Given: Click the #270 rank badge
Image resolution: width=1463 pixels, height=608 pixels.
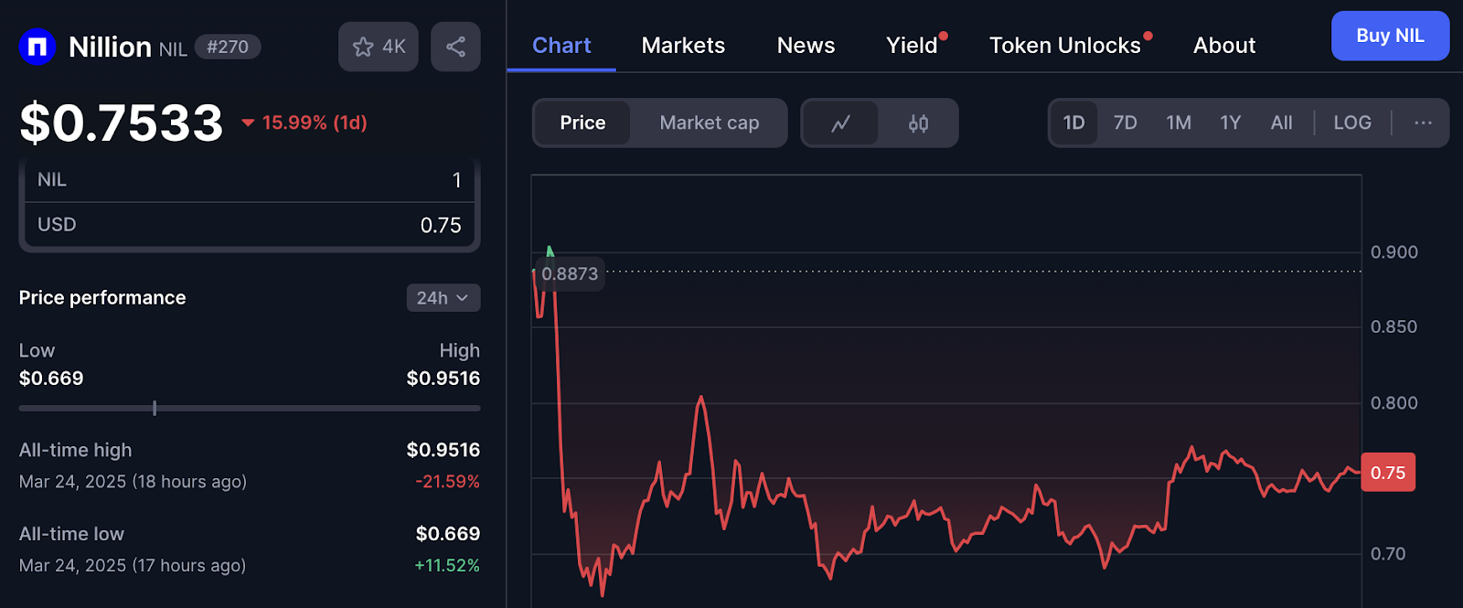Looking at the screenshot, I should [x=228, y=47].
